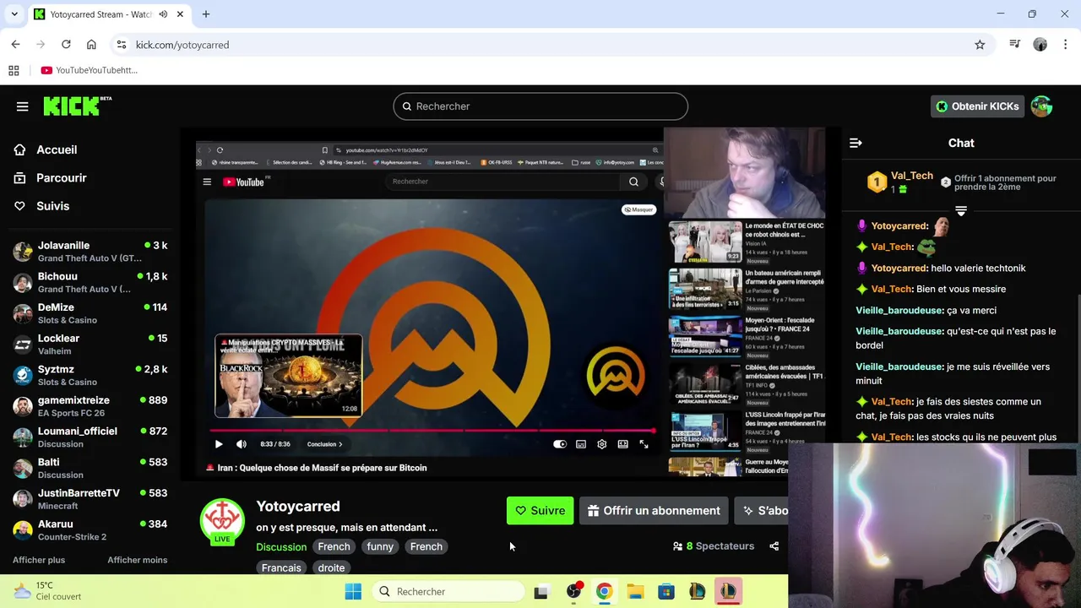The height and width of the screenshot is (608, 1081).
Task: Click fullscreen icon in streamed YouTube player
Action: [644, 444]
